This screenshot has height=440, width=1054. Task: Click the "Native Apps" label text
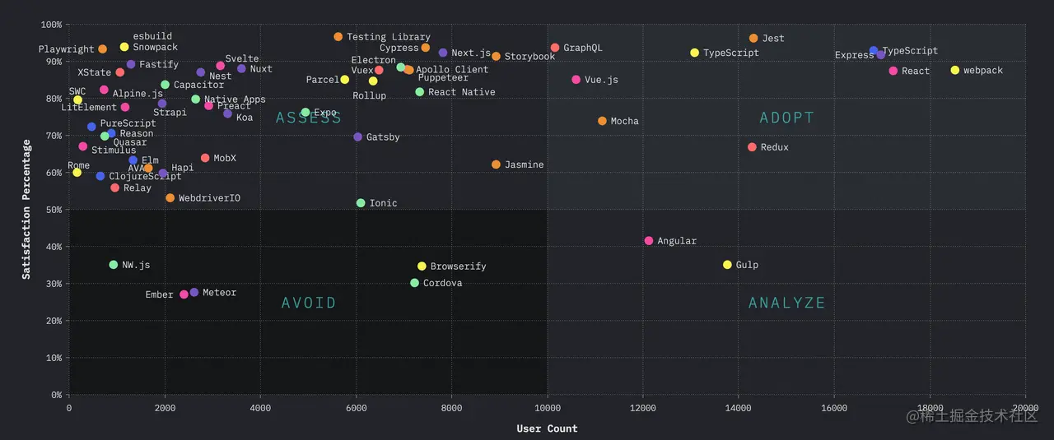pos(235,100)
